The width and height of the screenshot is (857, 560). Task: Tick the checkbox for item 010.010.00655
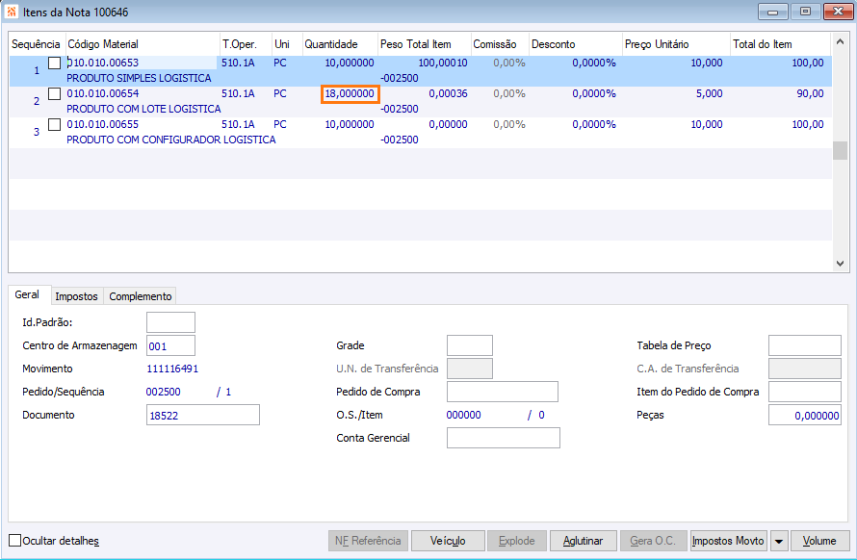[54, 124]
